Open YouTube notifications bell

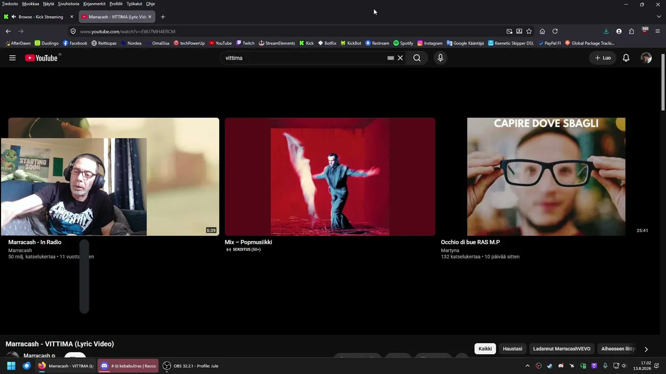[x=626, y=58]
